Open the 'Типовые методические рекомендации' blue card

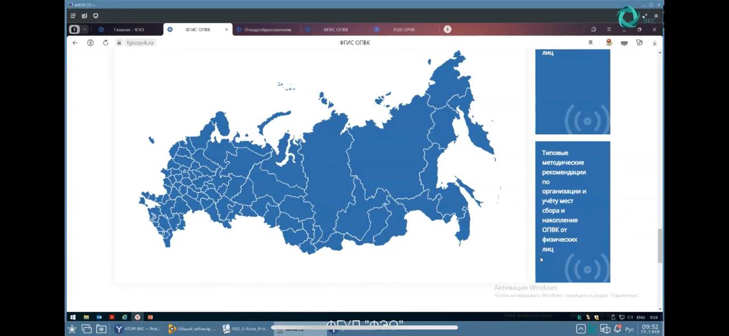(x=572, y=211)
